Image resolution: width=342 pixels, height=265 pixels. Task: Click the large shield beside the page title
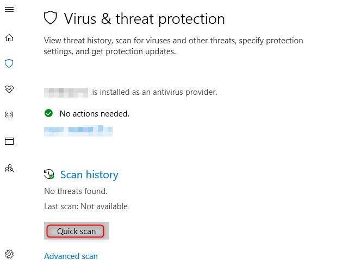51,18
